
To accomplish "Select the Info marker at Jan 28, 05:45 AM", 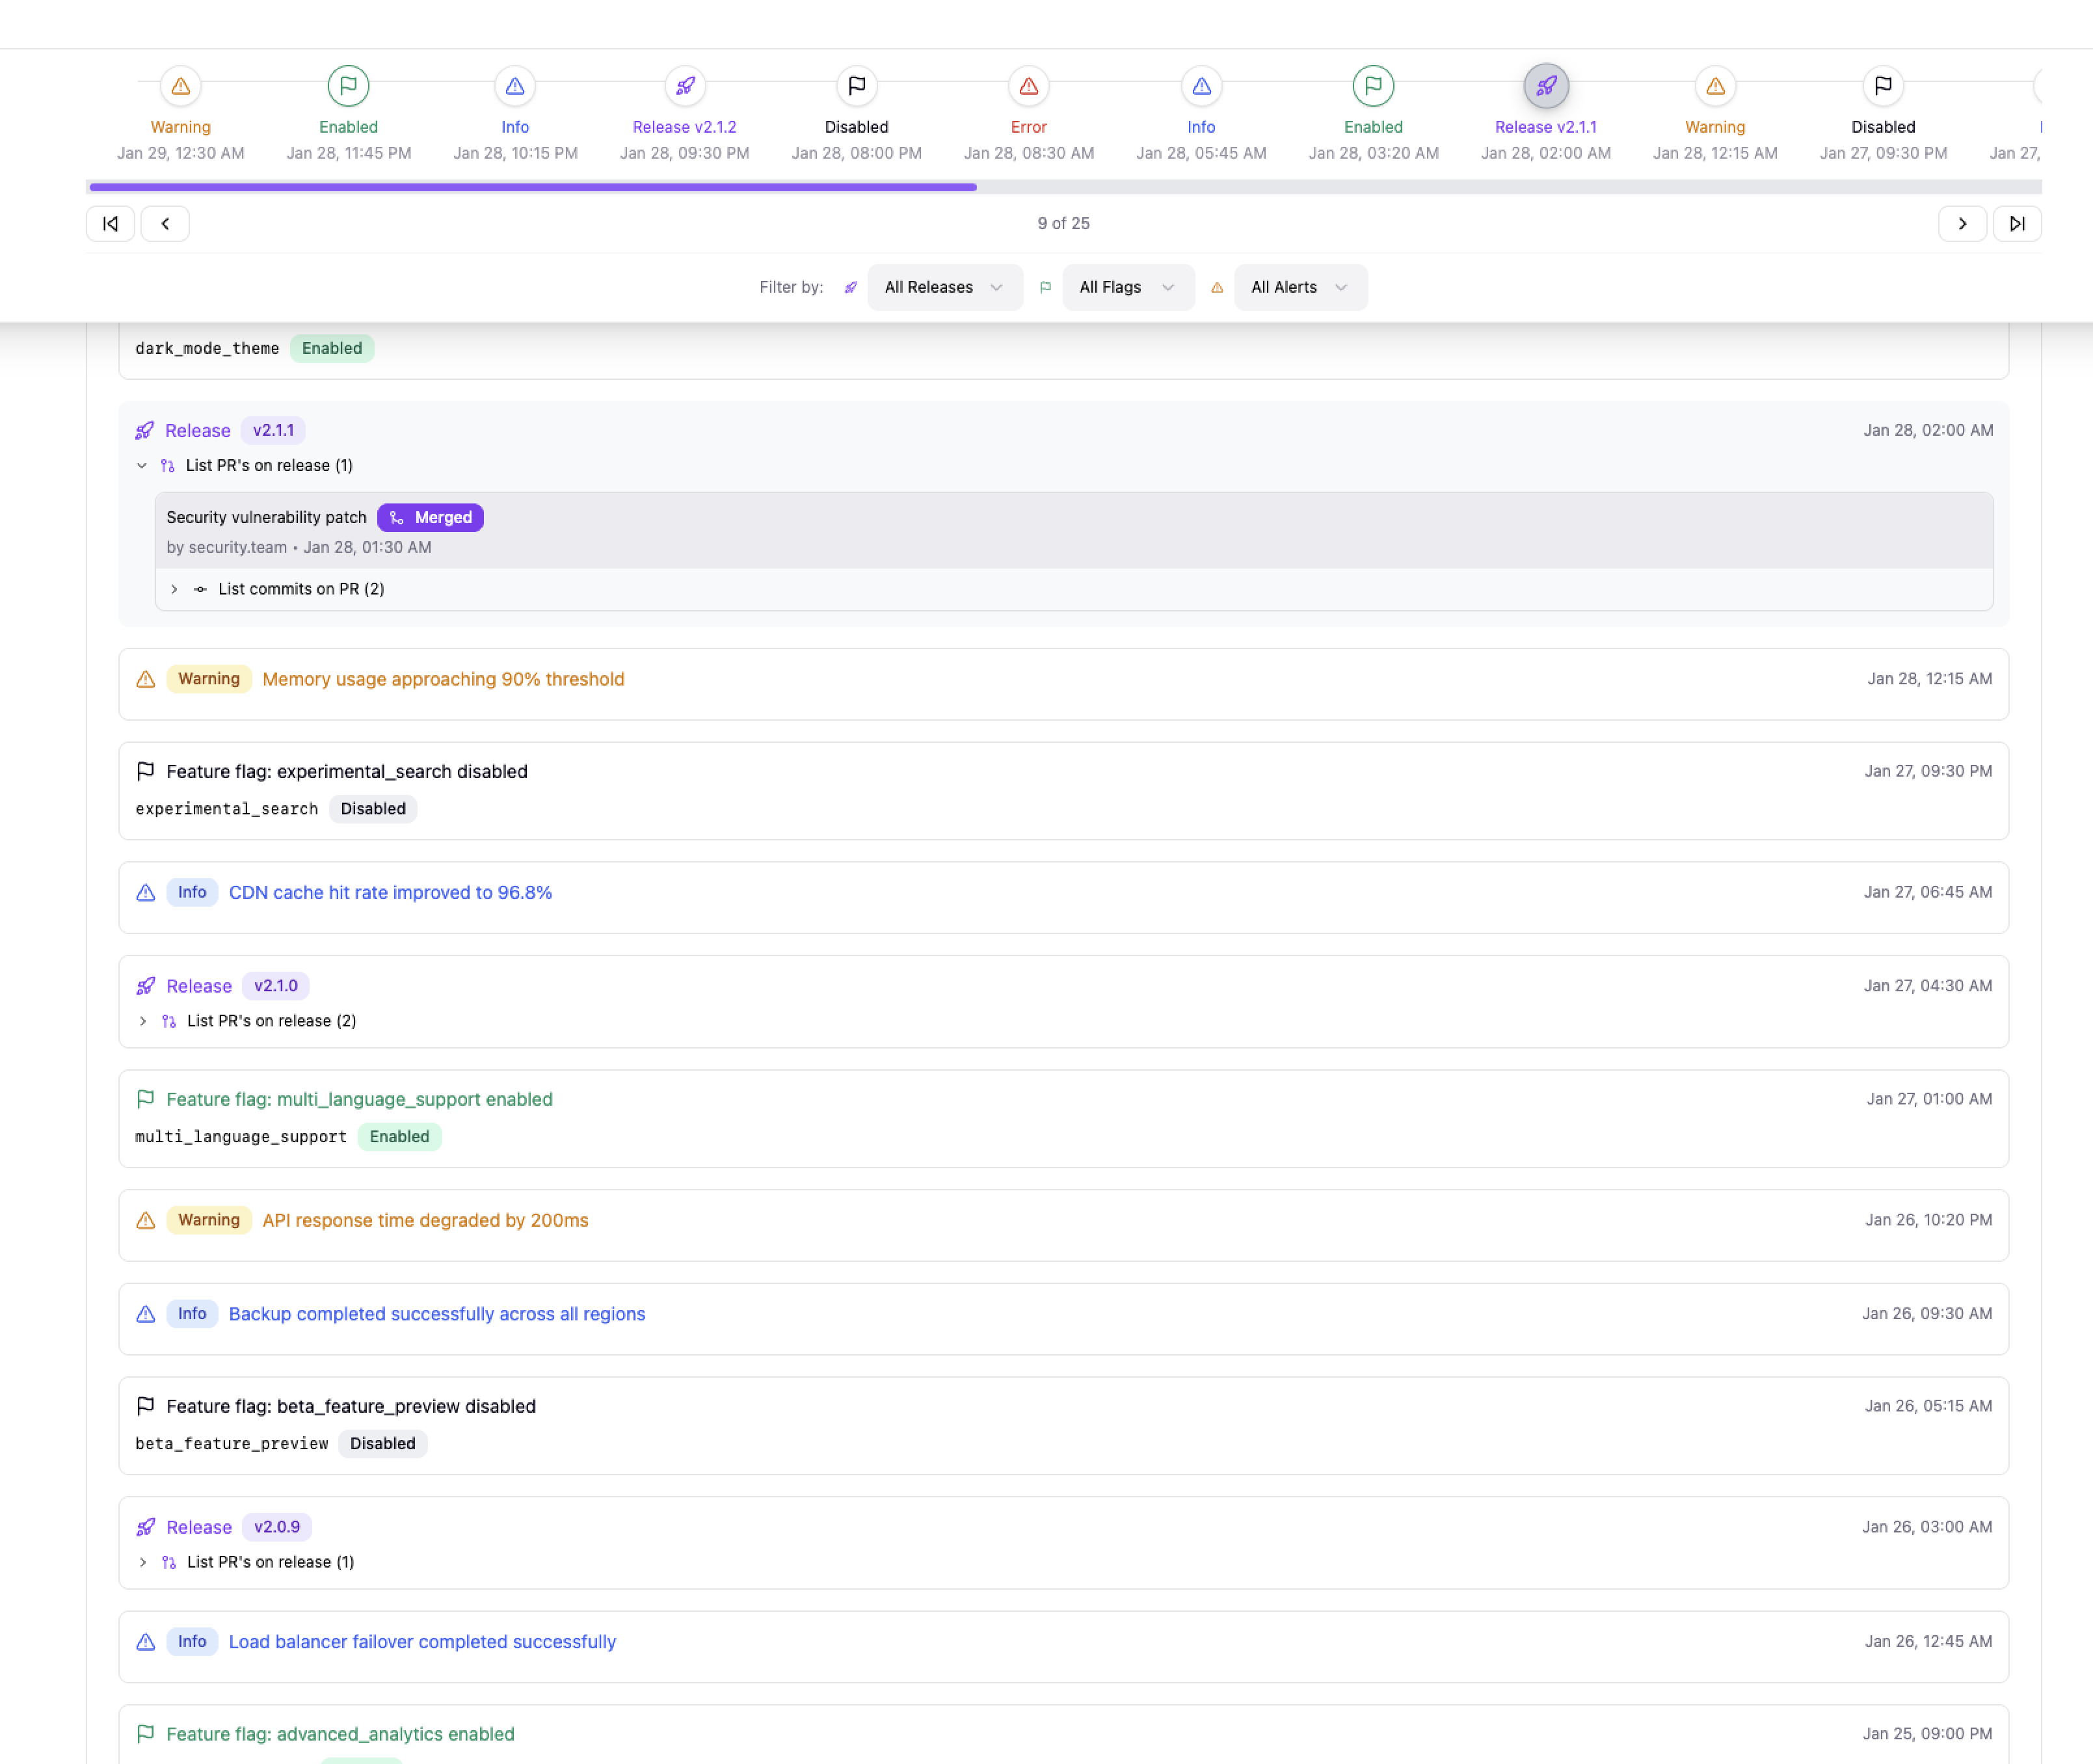I will [1201, 86].
